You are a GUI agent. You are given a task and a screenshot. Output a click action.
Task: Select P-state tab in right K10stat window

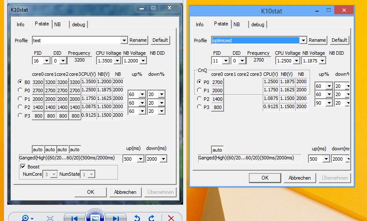(x=221, y=24)
